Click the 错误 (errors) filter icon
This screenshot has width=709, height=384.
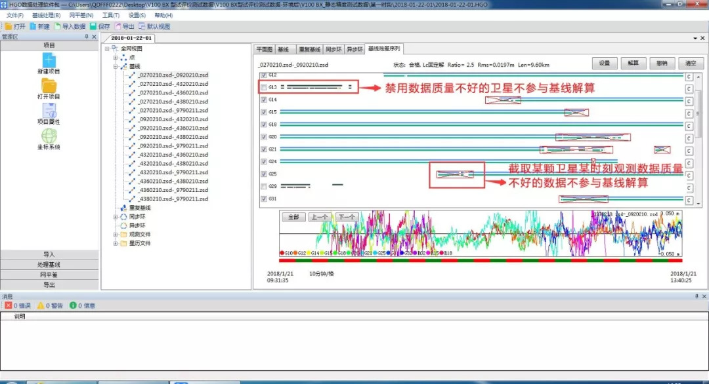click(9, 305)
